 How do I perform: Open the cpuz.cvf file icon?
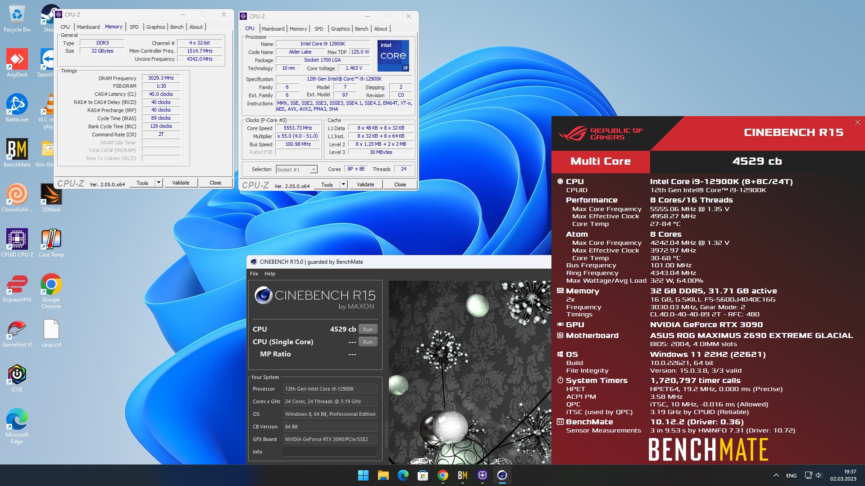pos(51,333)
